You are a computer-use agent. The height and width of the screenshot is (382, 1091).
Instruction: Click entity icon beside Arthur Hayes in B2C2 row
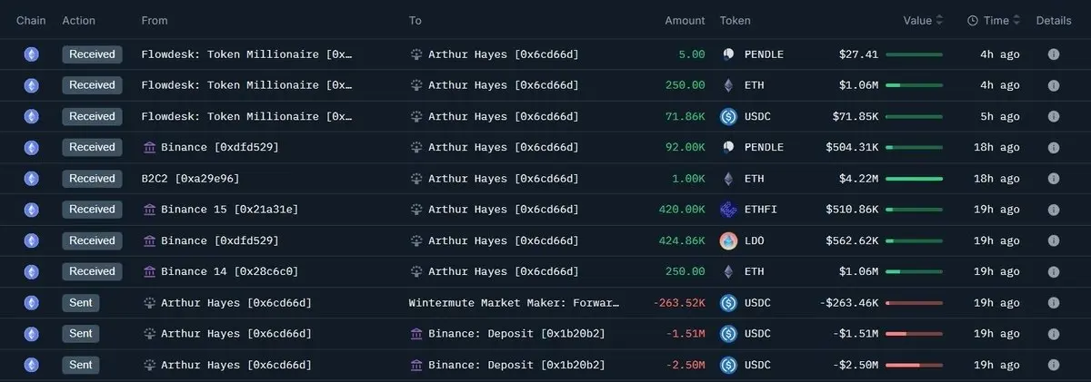pos(416,179)
